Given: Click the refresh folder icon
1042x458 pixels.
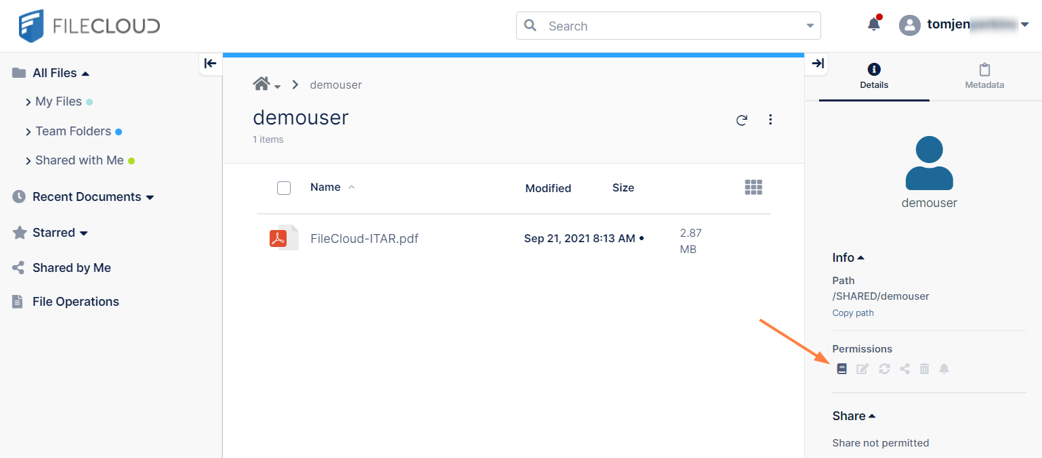Looking at the screenshot, I should (742, 120).
